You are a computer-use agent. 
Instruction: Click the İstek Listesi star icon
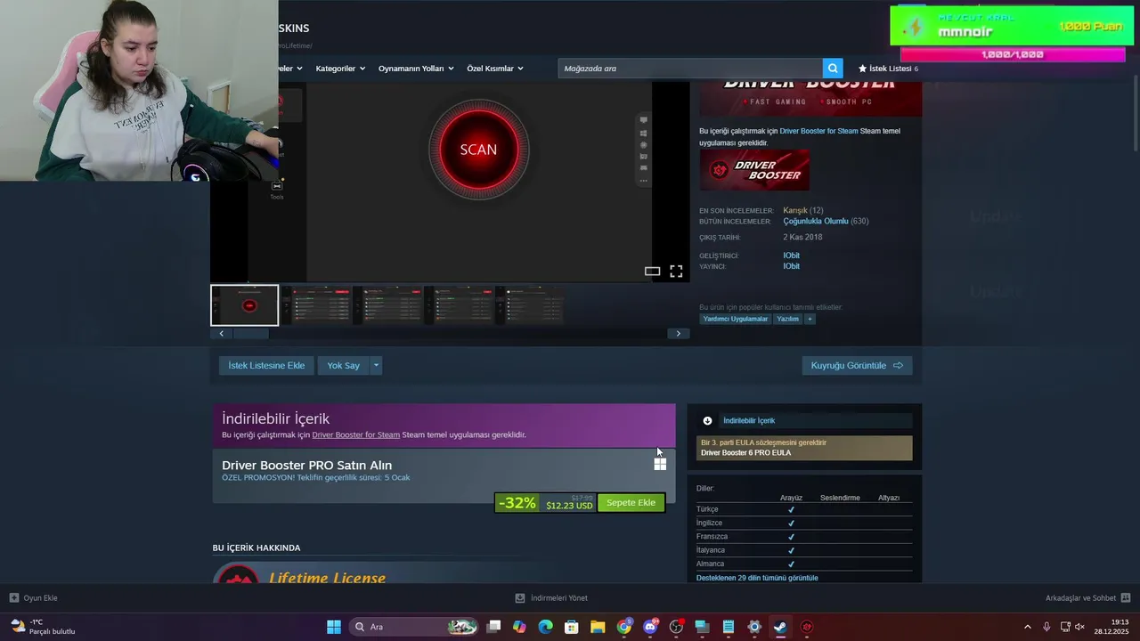click(862, 69)
